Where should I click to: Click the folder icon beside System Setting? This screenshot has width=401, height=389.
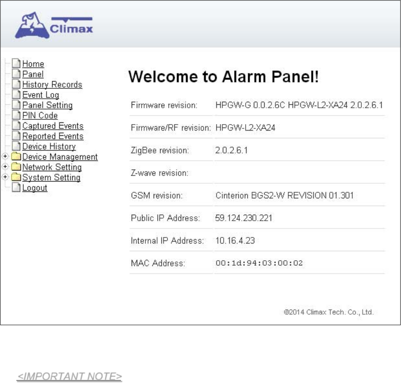(x=16, y=177)
